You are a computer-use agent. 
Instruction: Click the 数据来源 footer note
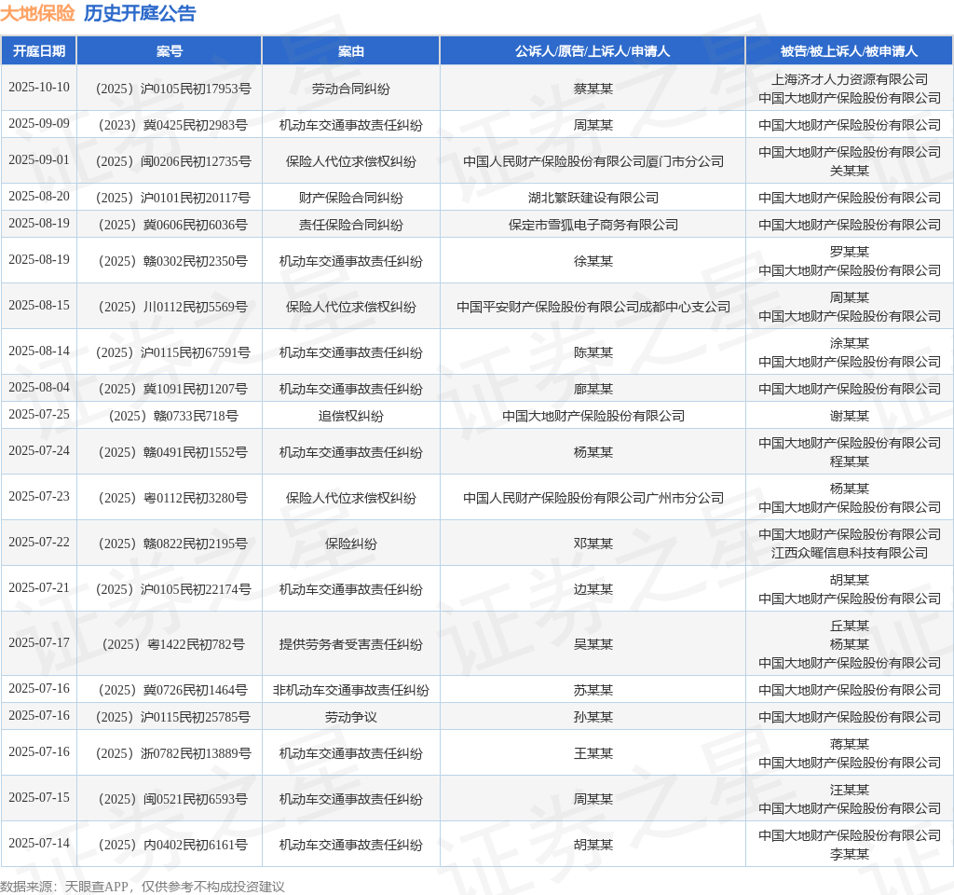point(143,887)
